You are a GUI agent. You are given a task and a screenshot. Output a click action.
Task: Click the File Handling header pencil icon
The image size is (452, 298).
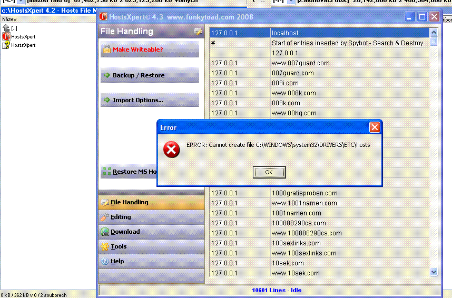click(198, 32)
